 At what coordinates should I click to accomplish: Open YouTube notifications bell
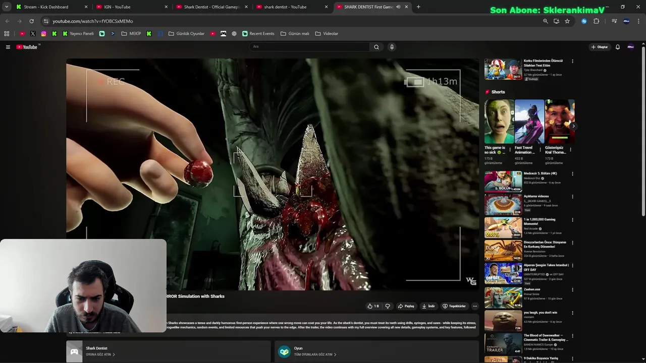pyautogui.click(x=617, y=47)
